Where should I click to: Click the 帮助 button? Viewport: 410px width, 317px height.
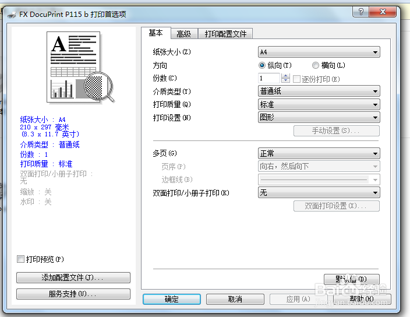pyautogui.click(x=362, y=299)
